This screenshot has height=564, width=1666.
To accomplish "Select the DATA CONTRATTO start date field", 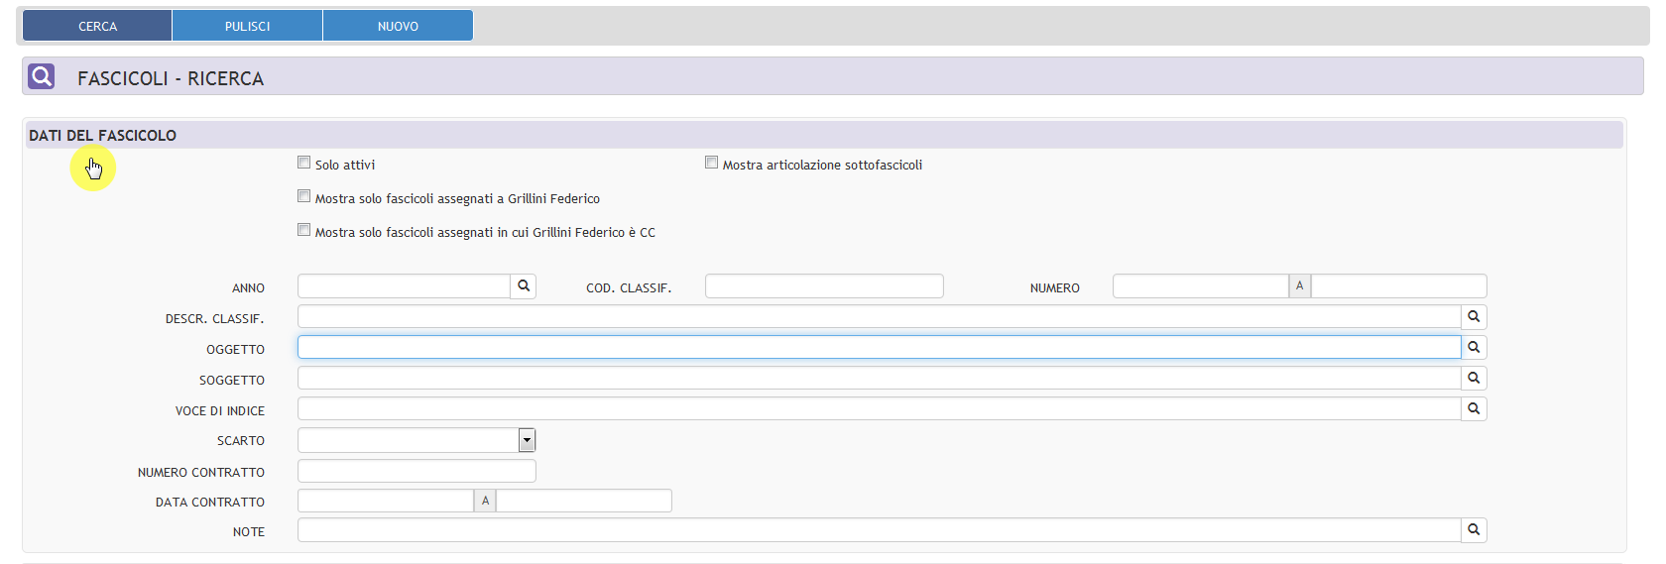I will tap(385, 501).
